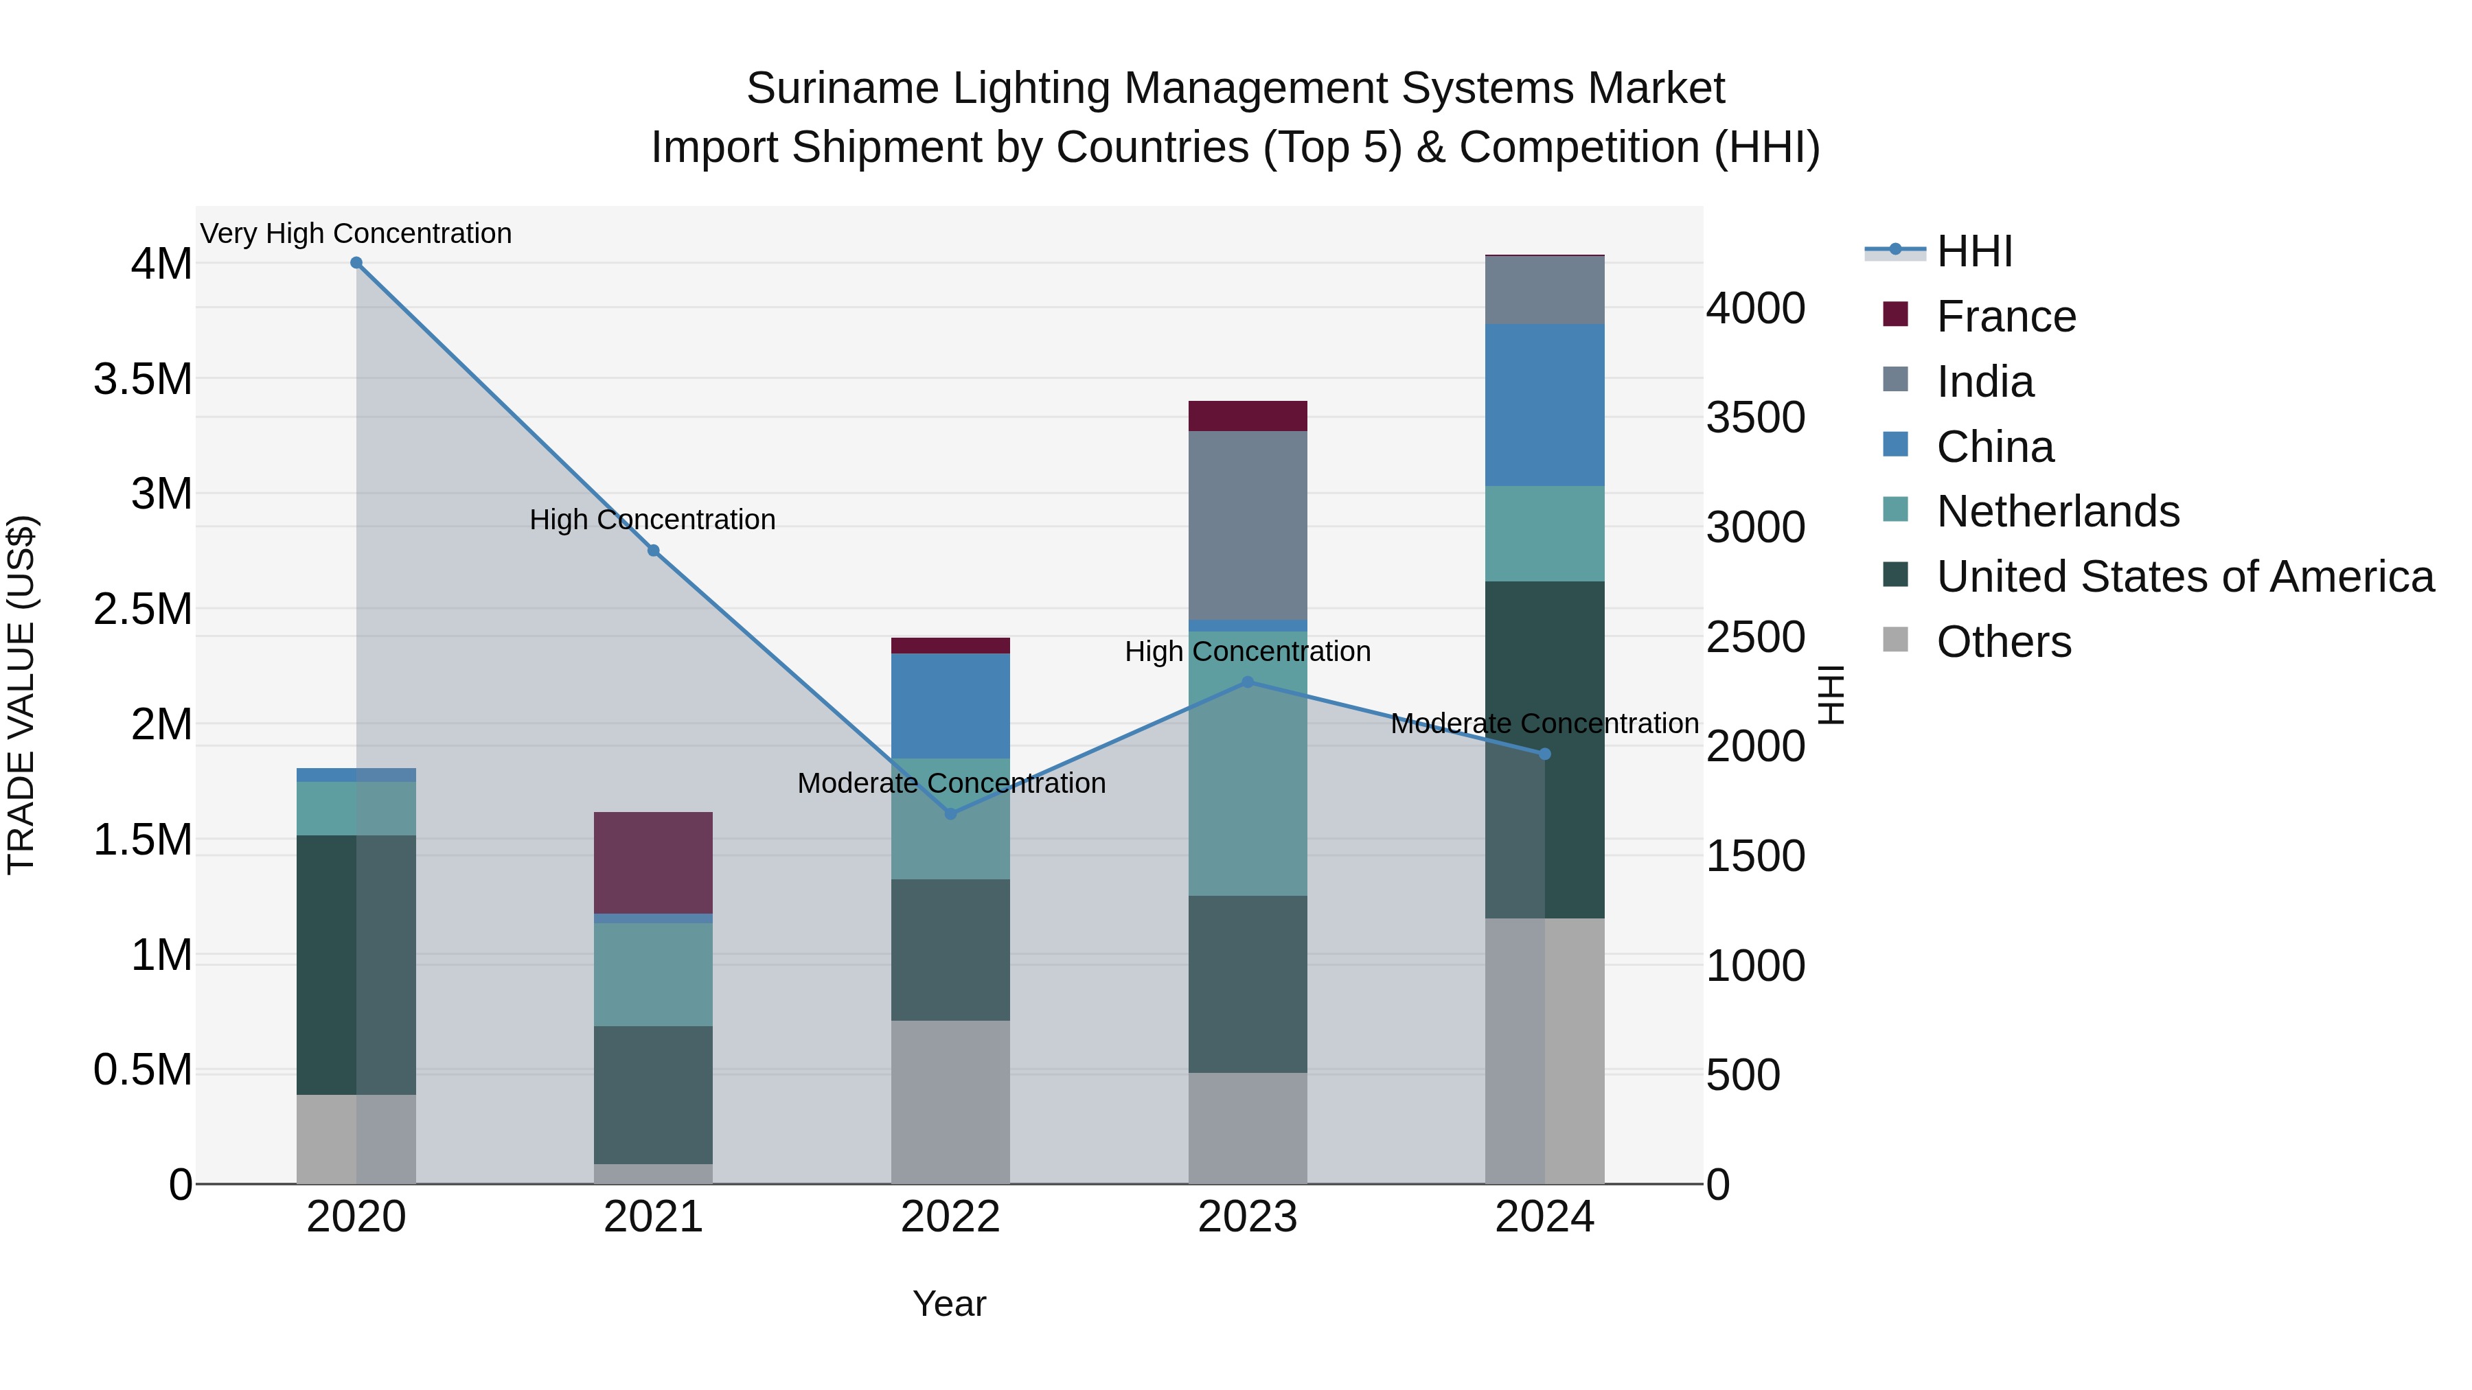The height and width of the screenshot is (1390, 2472).
Task: Toggle the China legend entry
Action: coord(1967,447)
